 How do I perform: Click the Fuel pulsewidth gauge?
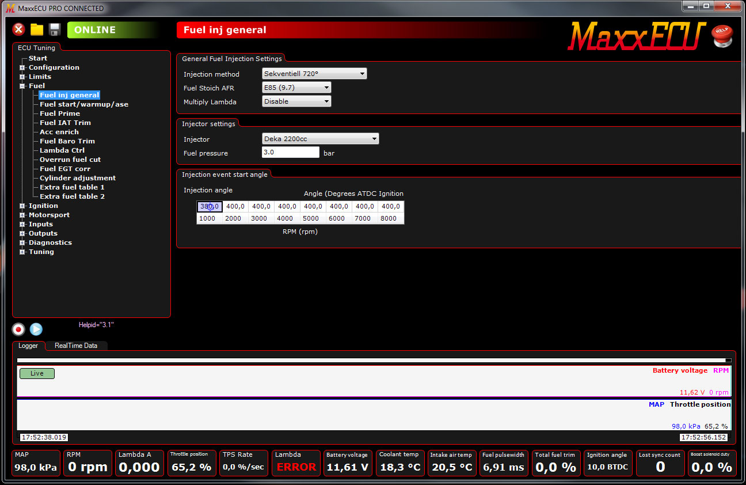(504, 463)
